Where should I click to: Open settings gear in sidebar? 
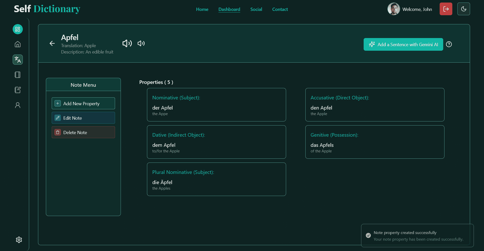(19, 240)
